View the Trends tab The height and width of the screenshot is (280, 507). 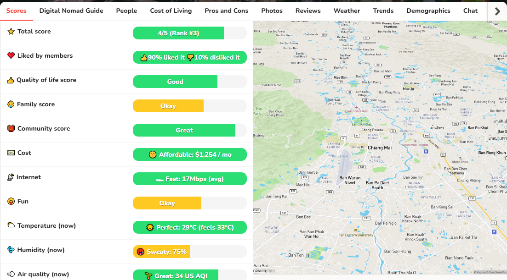pos(383,11)
